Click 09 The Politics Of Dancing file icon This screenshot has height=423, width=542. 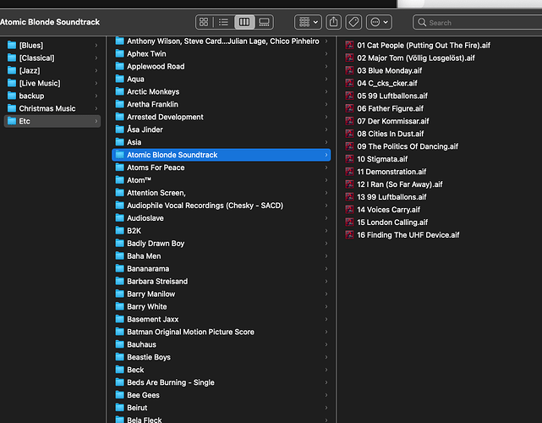(349, 146)
